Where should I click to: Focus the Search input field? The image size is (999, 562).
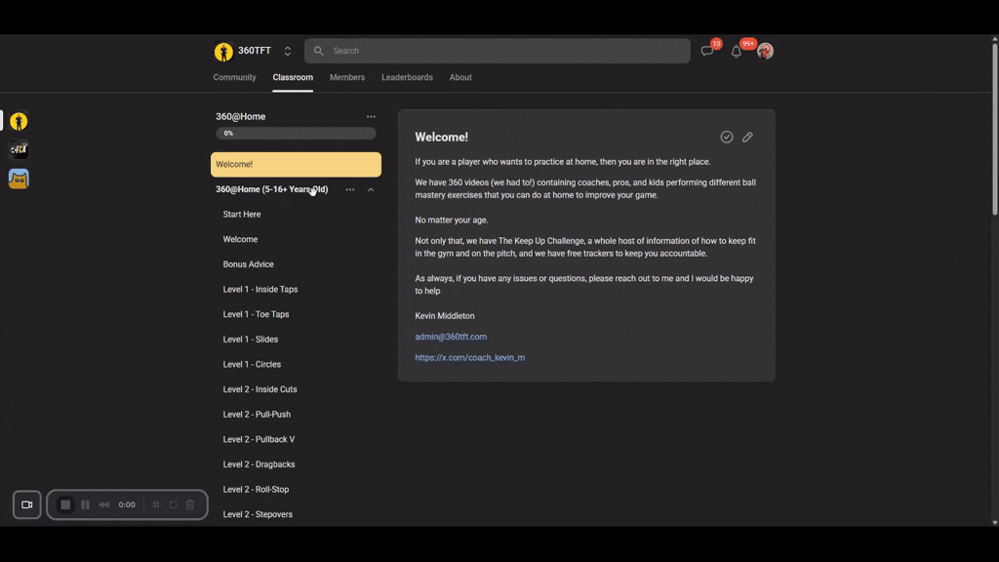click(497, 51)
